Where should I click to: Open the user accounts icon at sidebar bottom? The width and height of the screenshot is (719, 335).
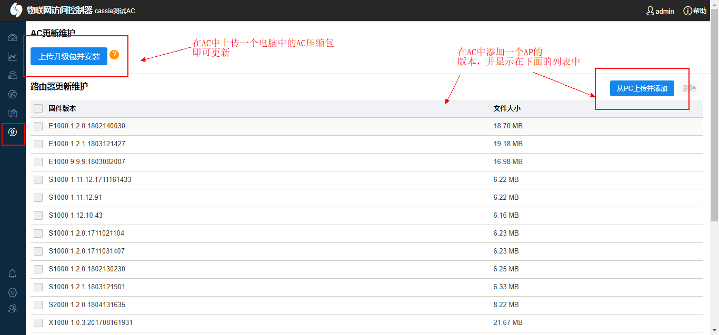coord(13,309)
